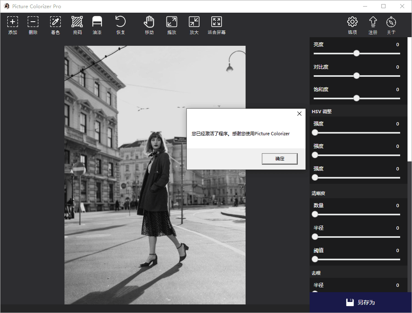
Task: Click the 饱和度 saturation slider handle
Action: (357, 98)
